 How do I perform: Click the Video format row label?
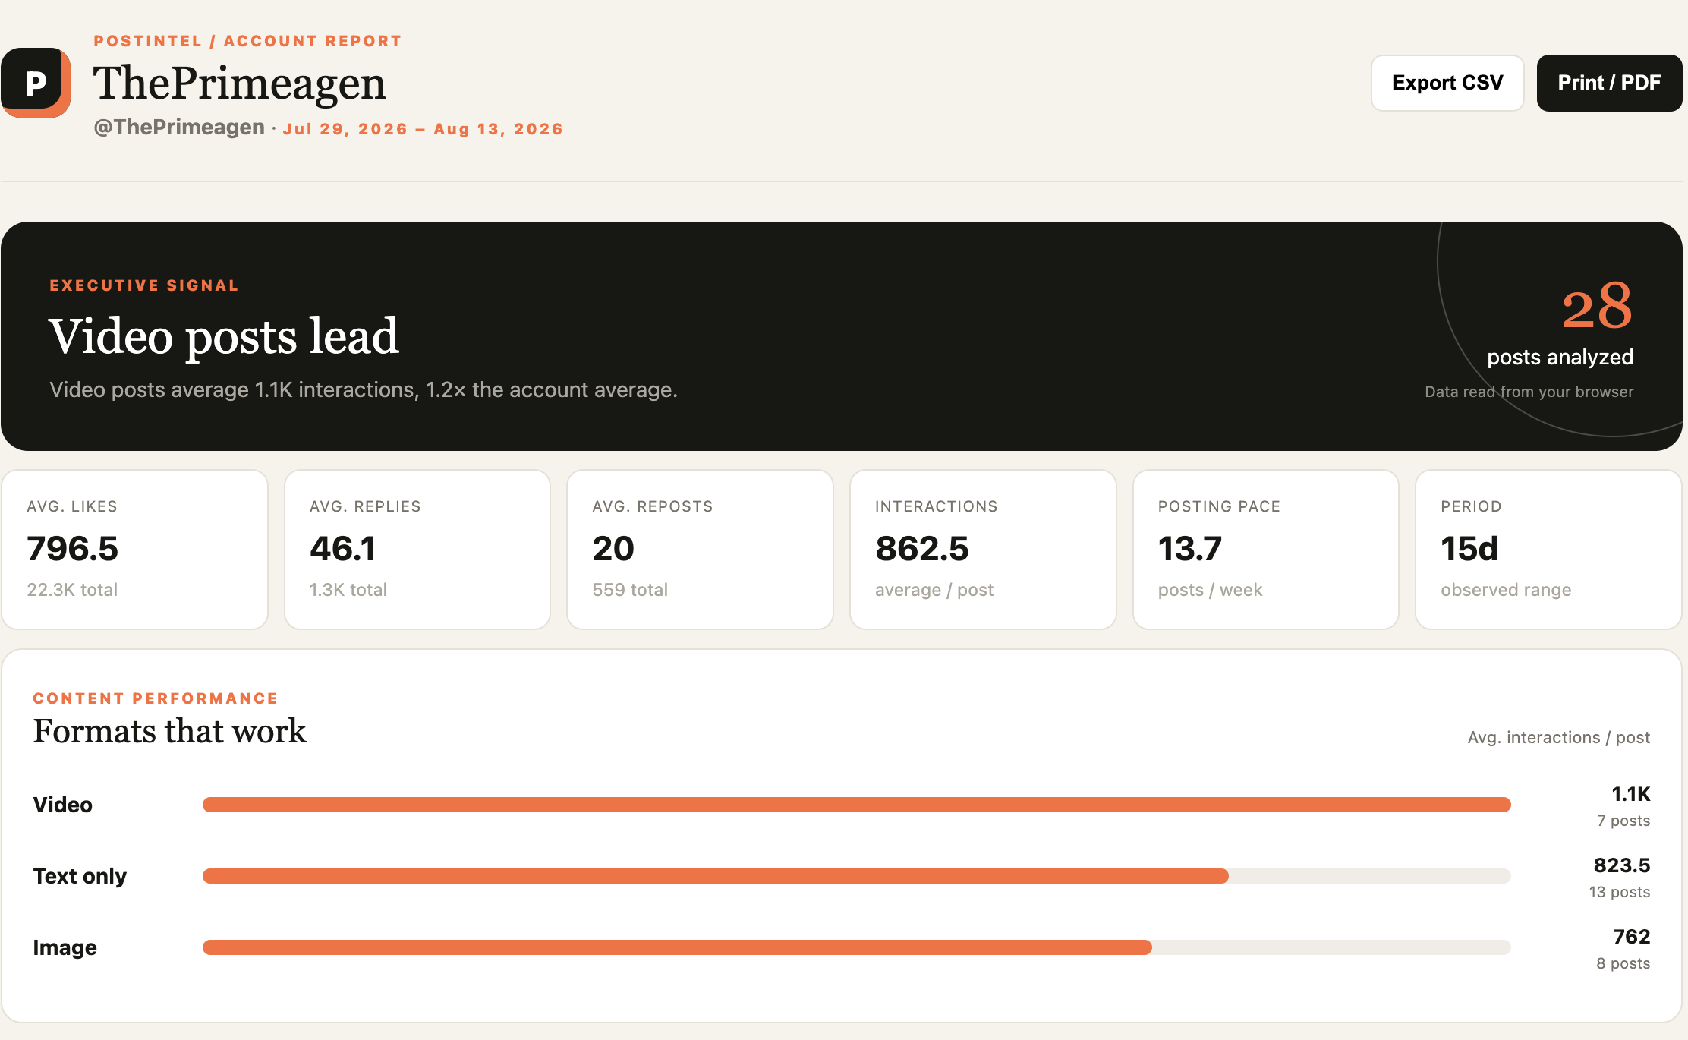(x=63, y=805)
